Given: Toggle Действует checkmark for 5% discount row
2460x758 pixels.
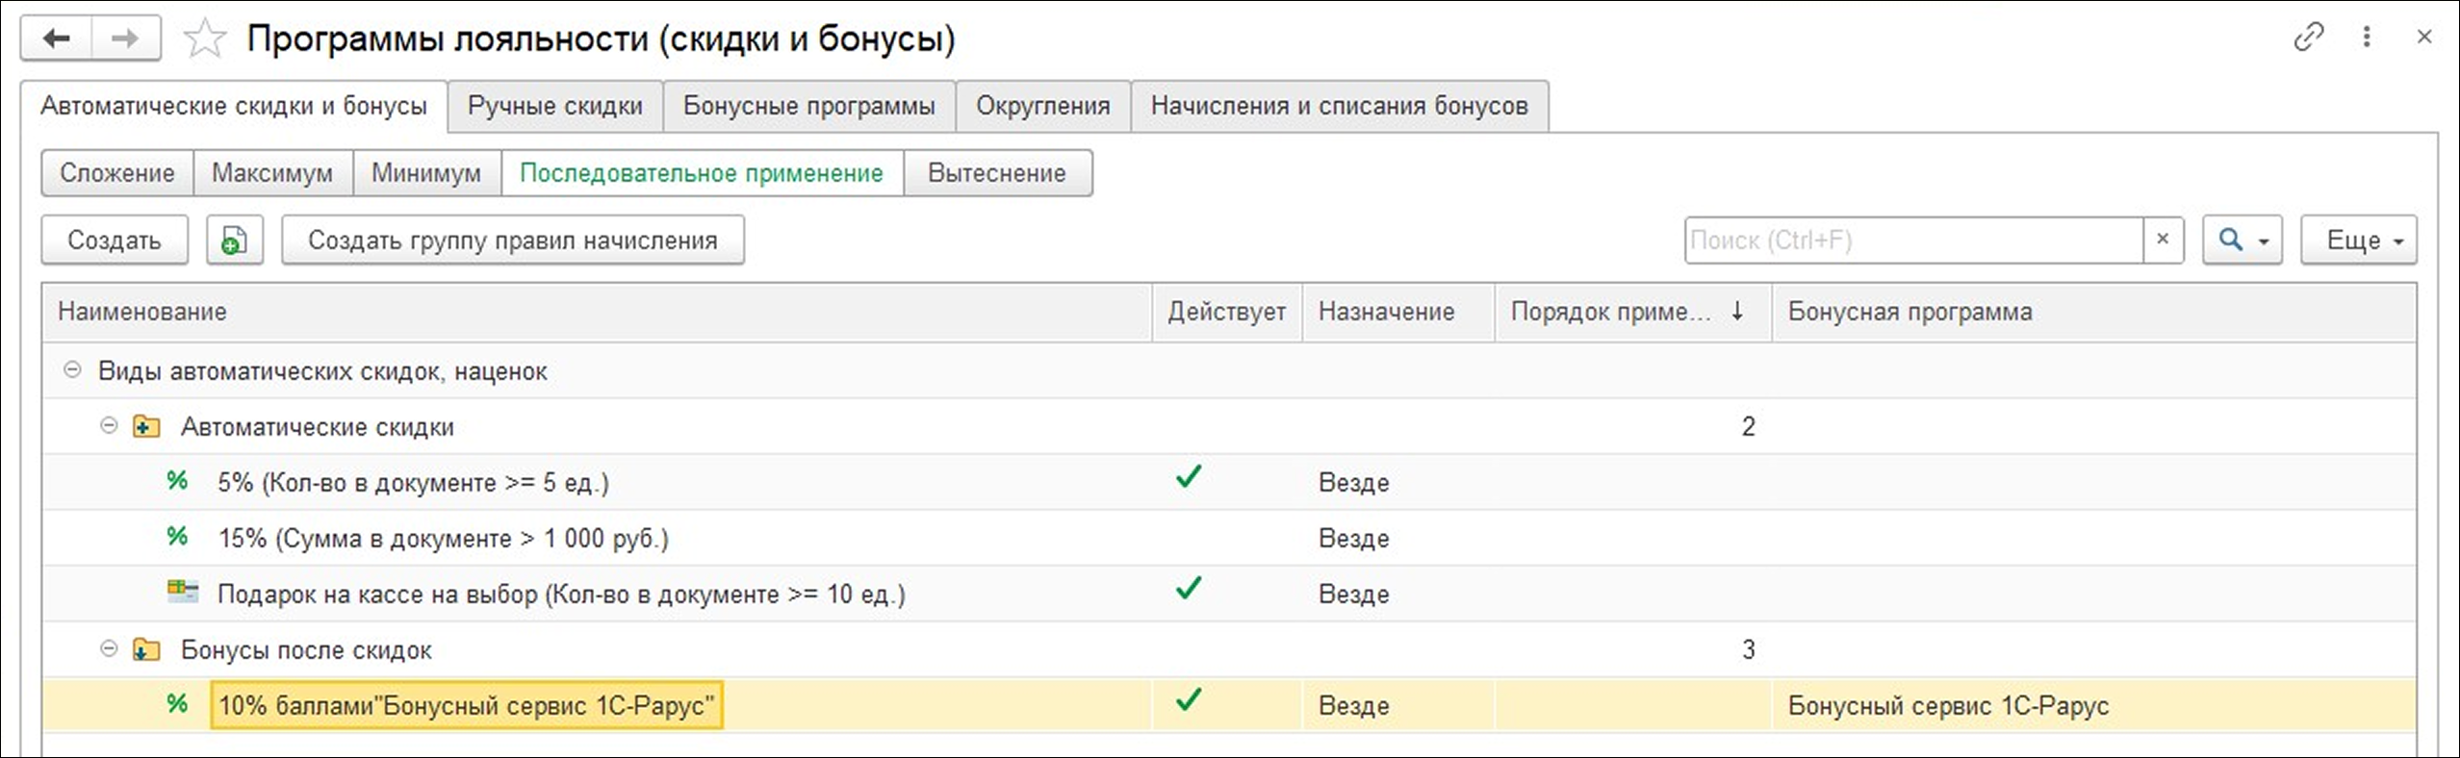Looking at the screenshot, I should tap(1189, 478).
